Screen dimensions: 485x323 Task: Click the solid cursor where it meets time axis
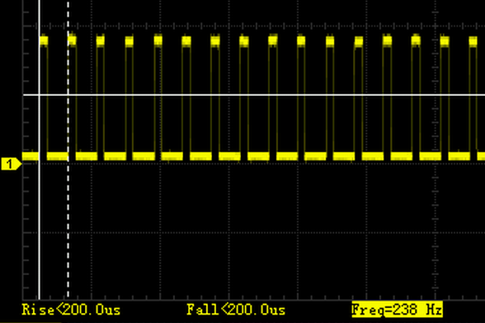tap(40, 299)
